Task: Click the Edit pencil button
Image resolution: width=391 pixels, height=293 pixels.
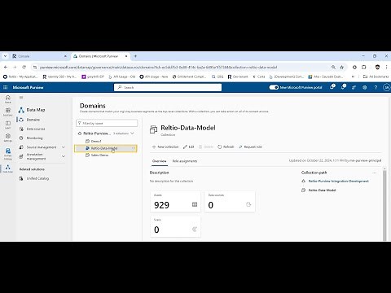Action: click(x=189, y=146)
